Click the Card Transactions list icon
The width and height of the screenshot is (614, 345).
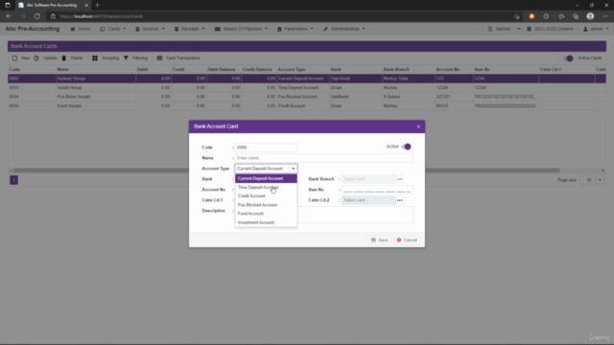[159, 57]
